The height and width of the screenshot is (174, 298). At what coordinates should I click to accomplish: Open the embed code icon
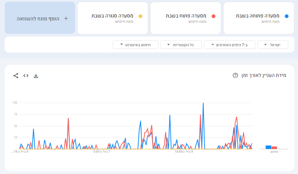[26, 76]
